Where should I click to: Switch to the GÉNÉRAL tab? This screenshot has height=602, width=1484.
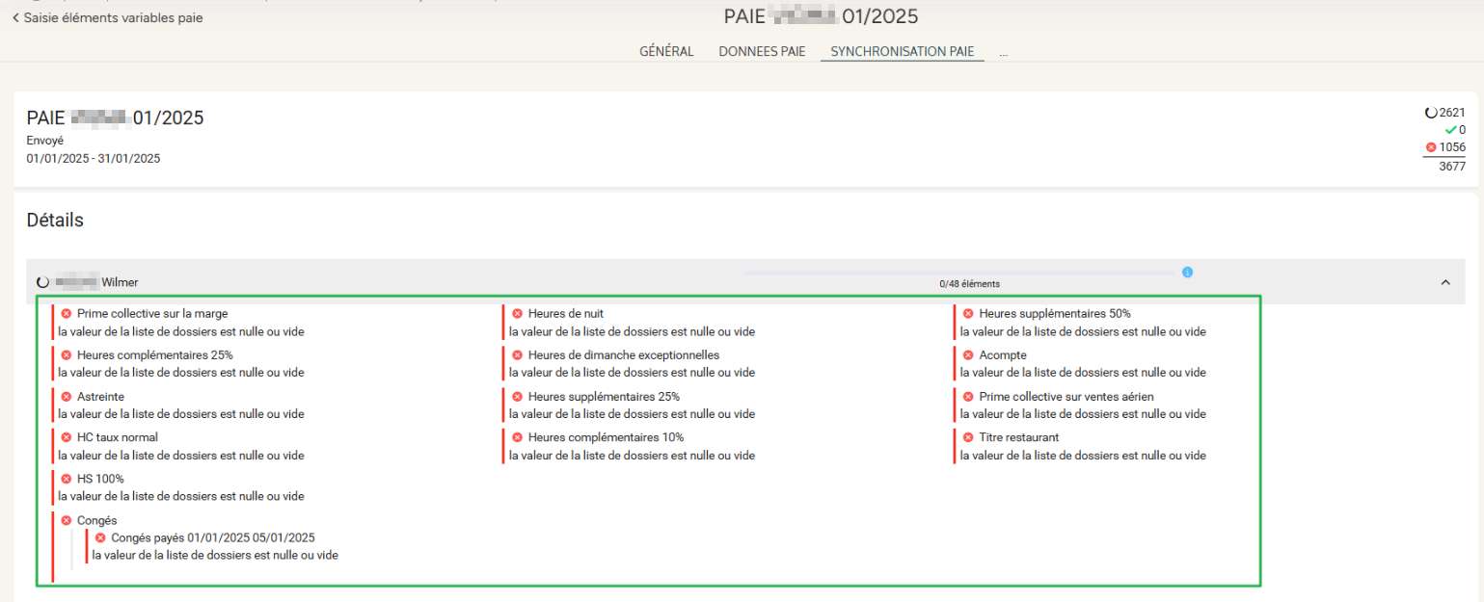pos(666,52)
